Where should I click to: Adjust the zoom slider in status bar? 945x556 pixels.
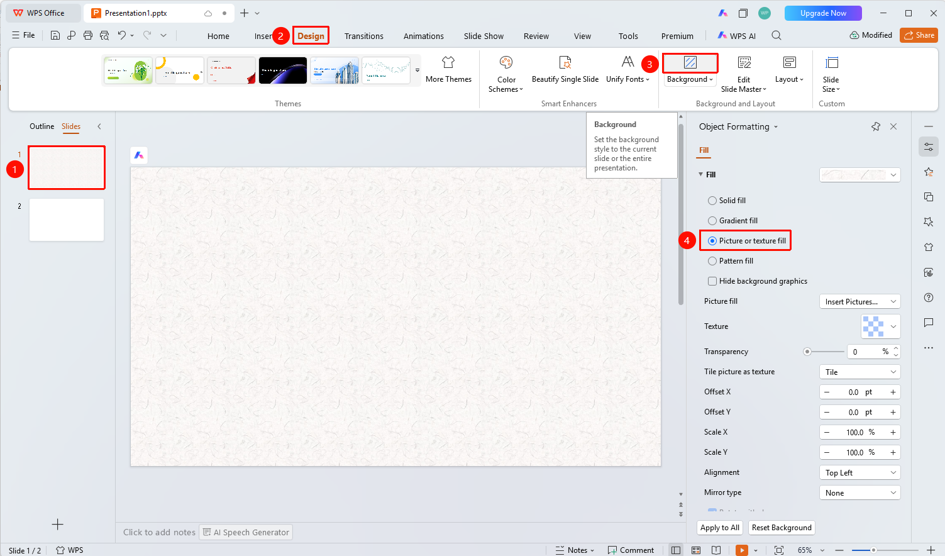click(x=873, y=550)
